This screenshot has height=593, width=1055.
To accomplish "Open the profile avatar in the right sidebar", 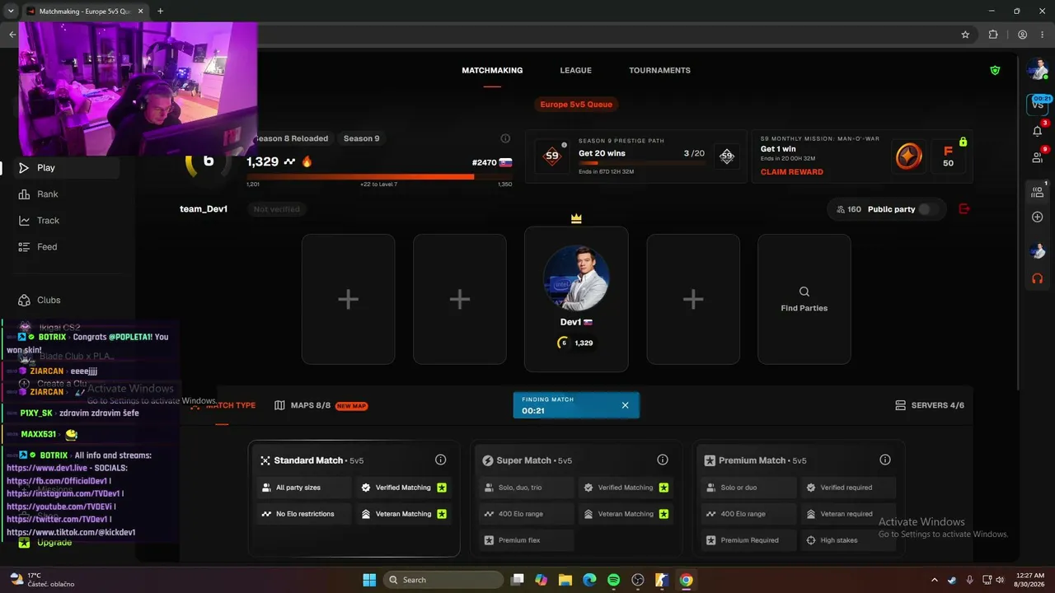I will tap(1037, 70).
